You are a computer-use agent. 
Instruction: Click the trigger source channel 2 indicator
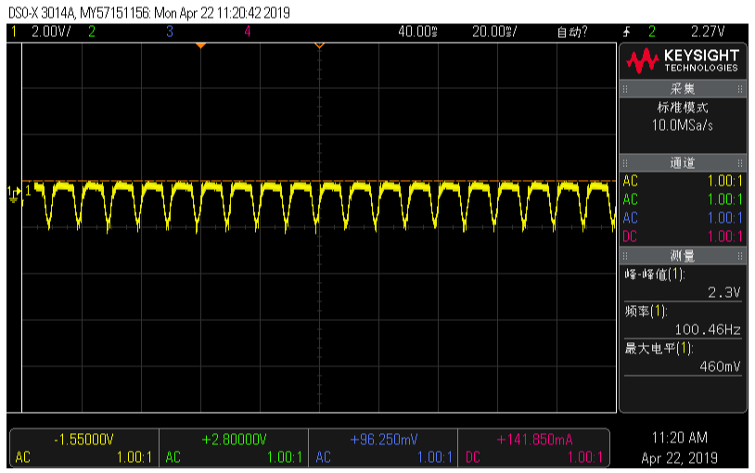point(651,32)
